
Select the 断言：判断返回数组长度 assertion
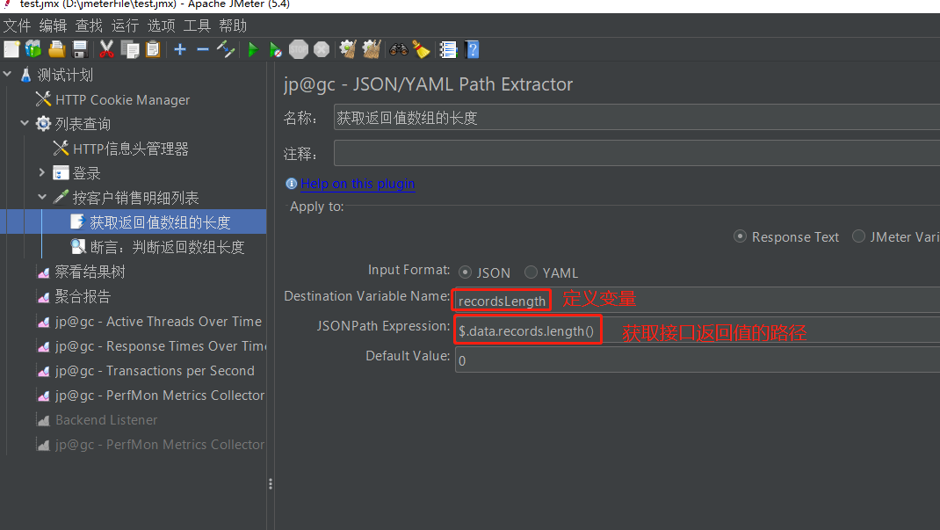167,247
